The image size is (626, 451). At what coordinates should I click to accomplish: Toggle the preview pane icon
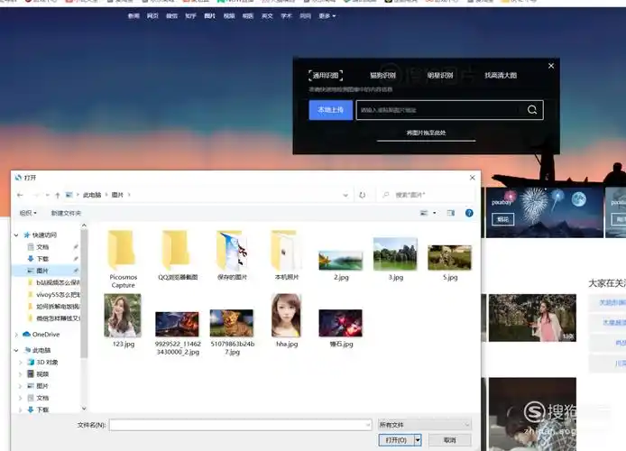coord(451,213)
